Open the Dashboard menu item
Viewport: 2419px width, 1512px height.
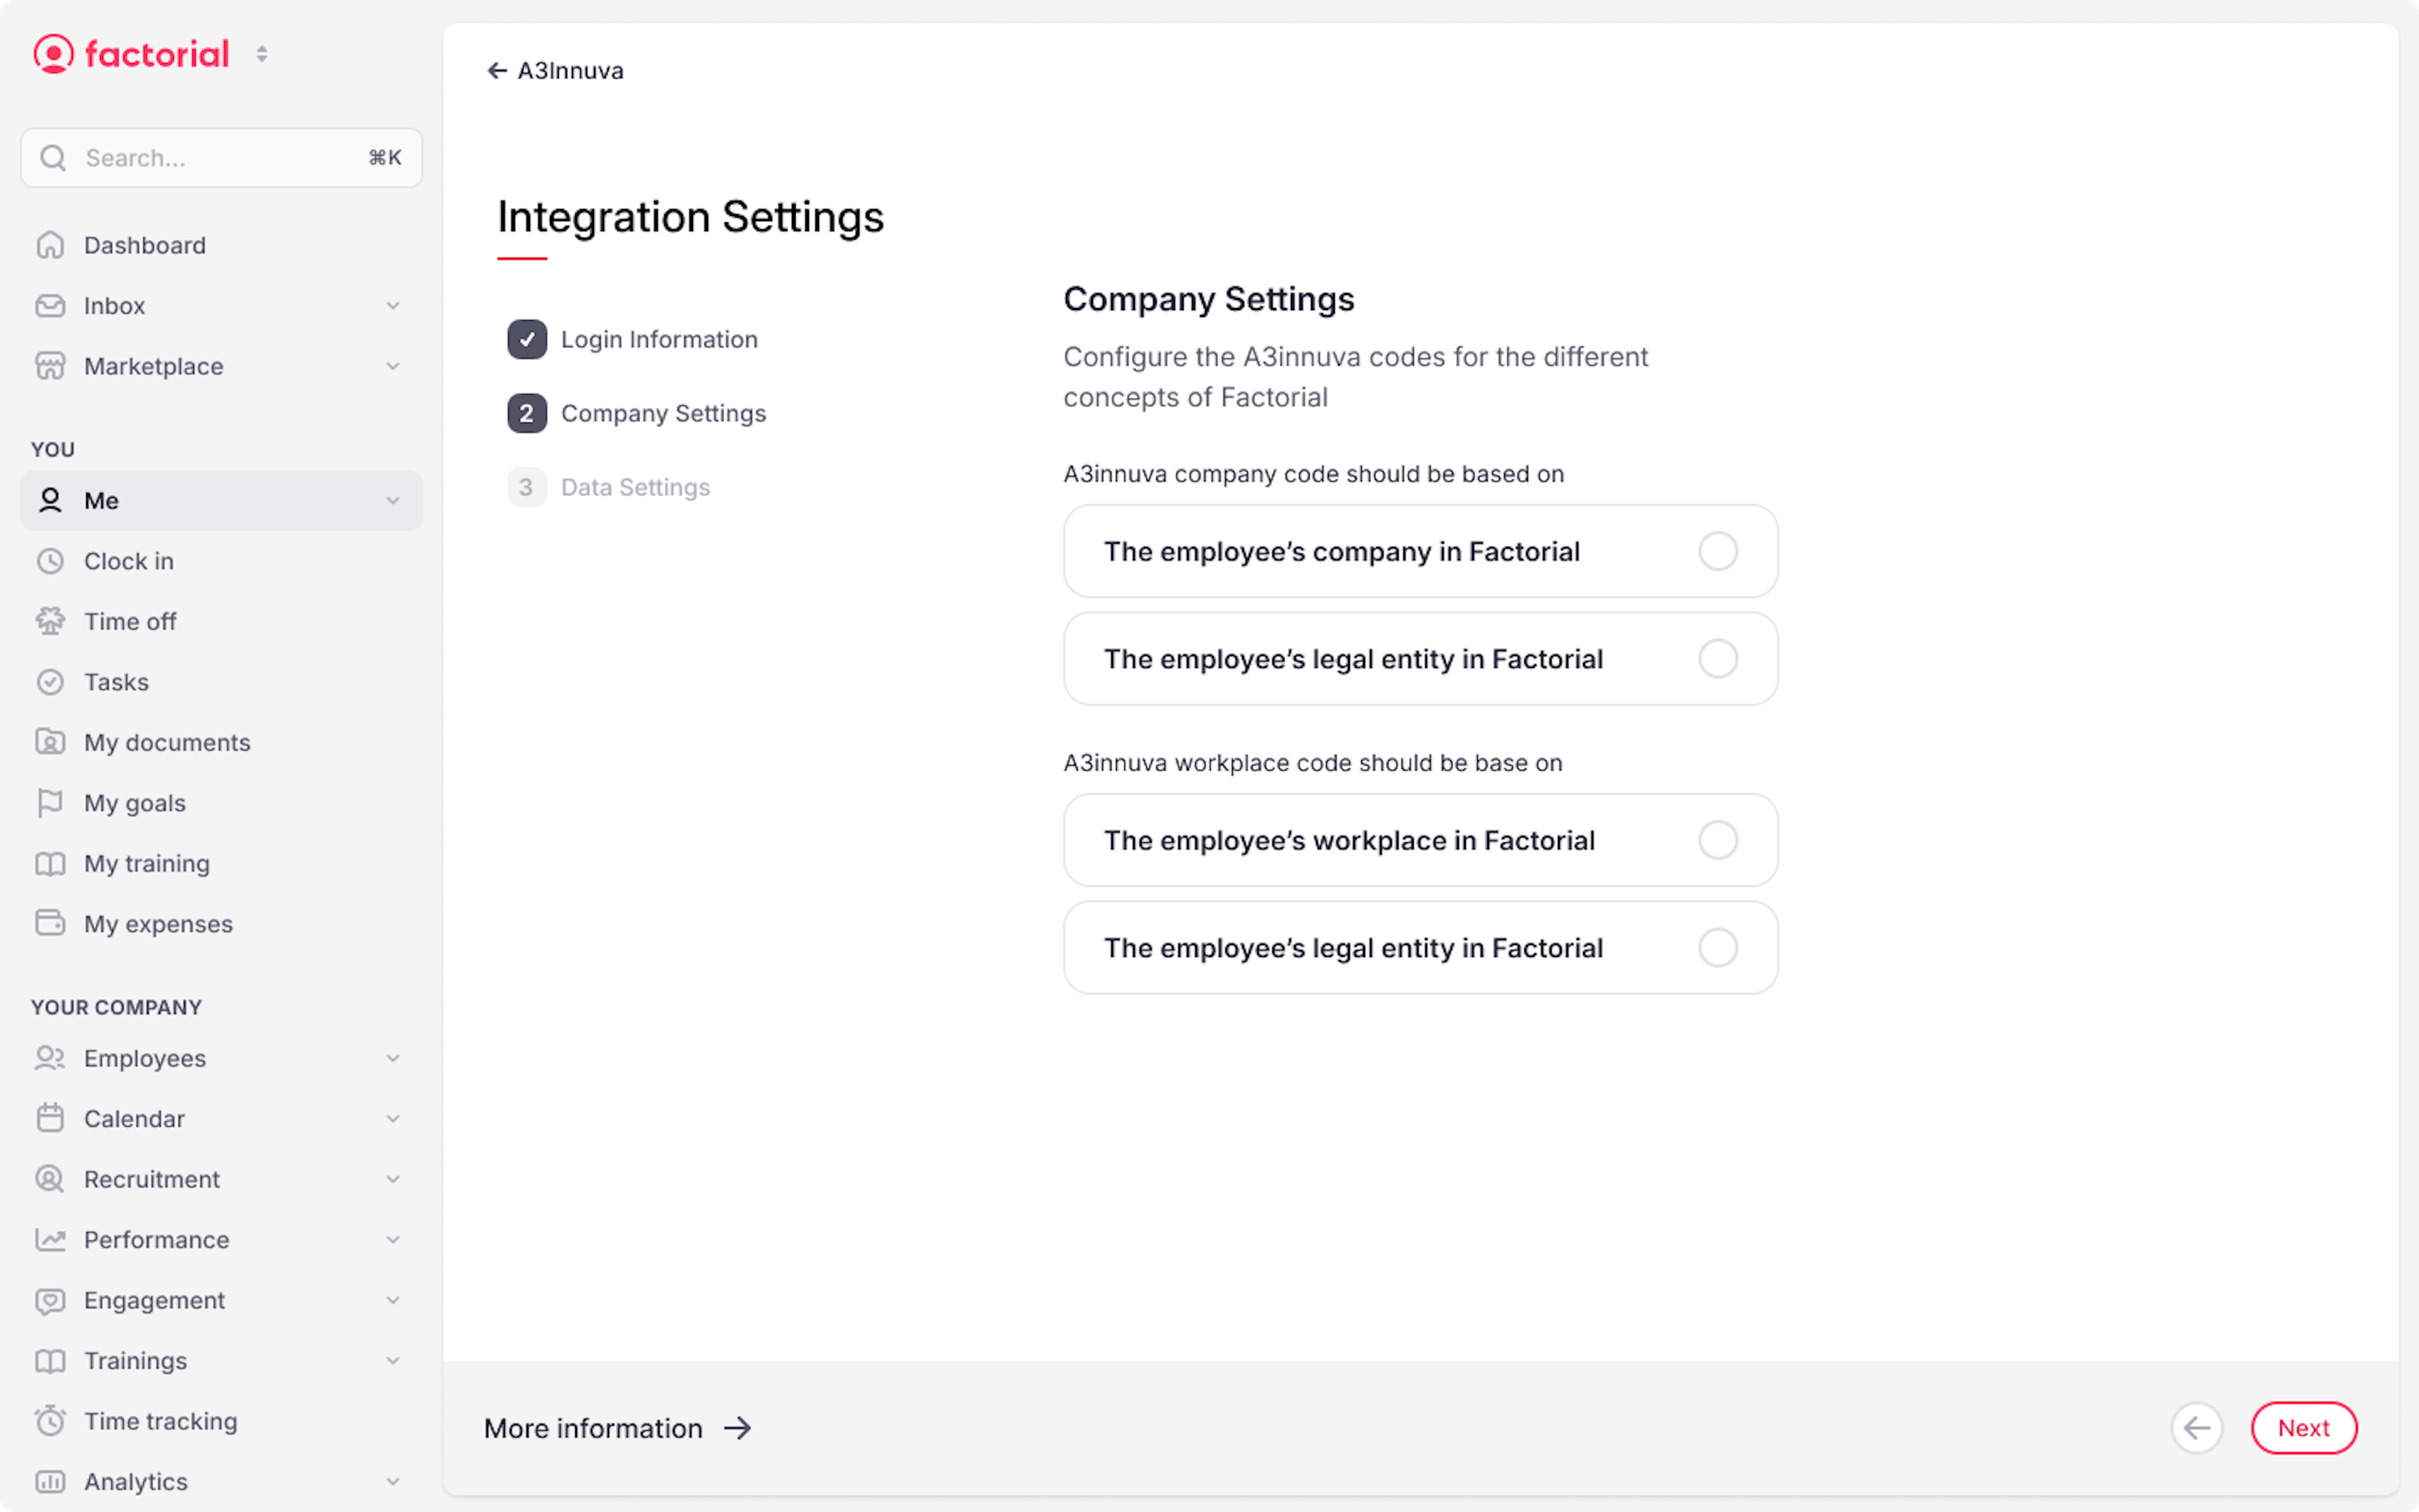[221, 245]
